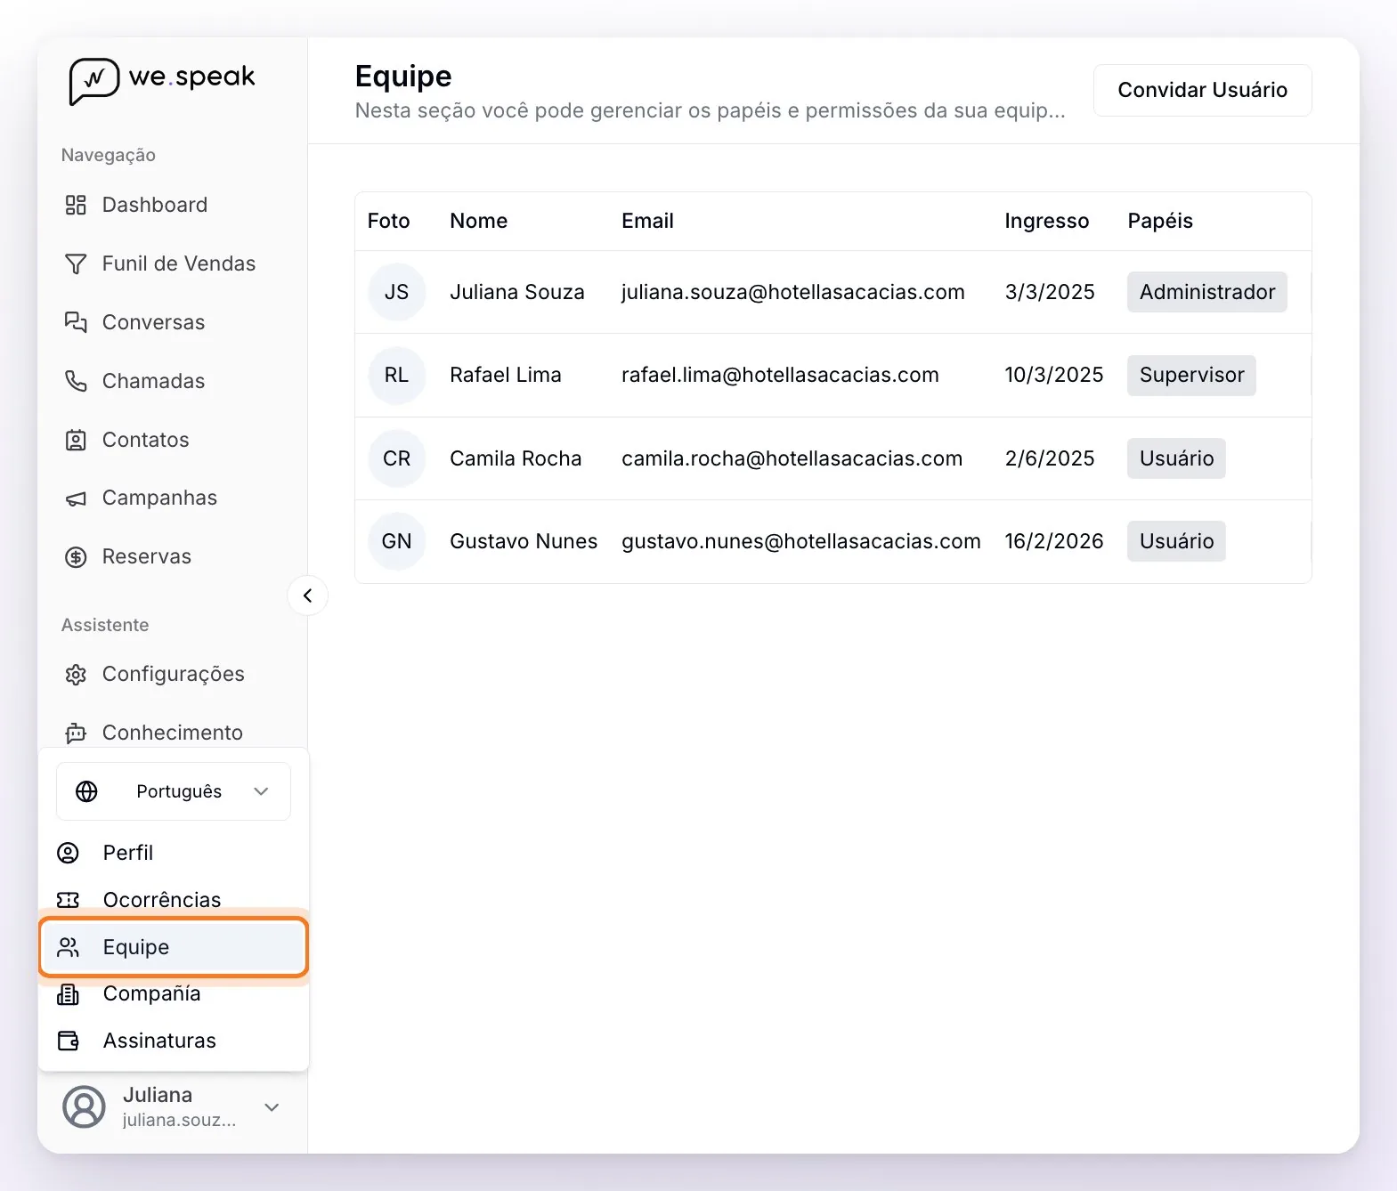Open the Português language dropdown
Viewport: 1397px width, 1191px height.
[x=174, y=791]
